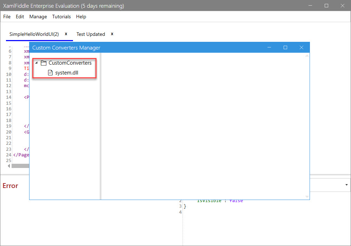Open the File menu

[7, 17]
